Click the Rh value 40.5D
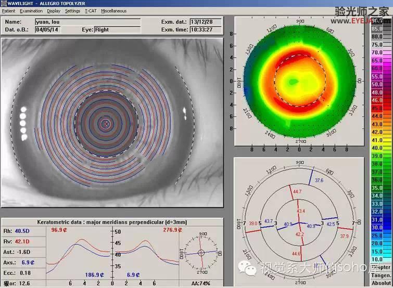 pyautogui.click(x=22, y=231)
